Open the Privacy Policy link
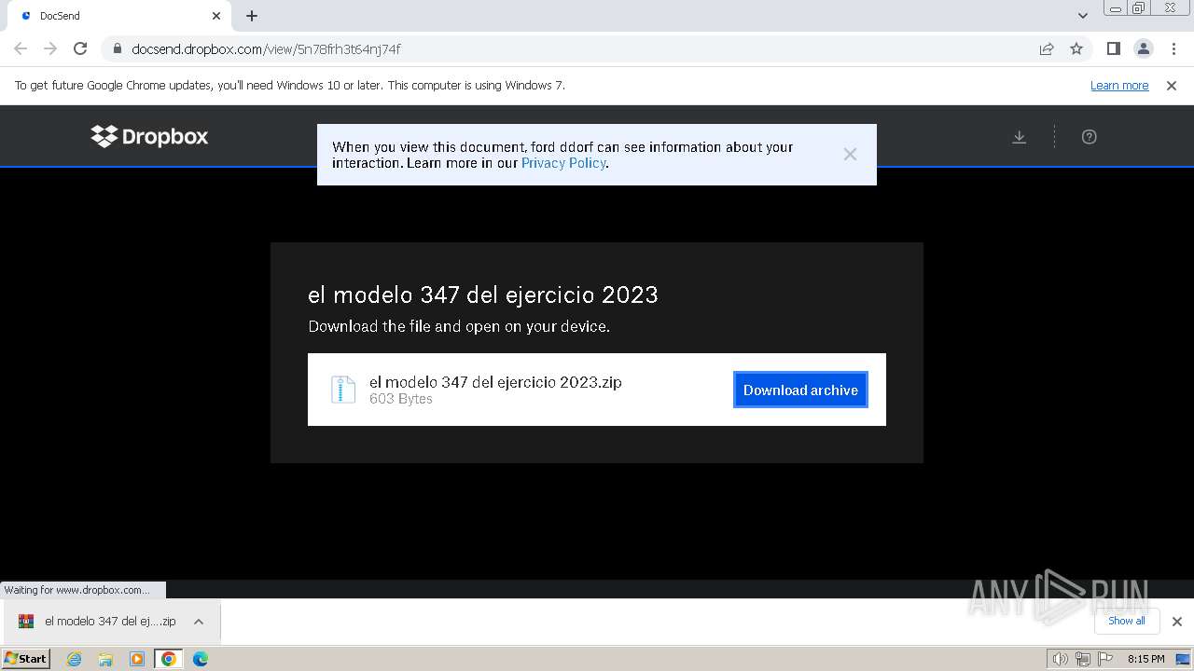1194x671 pixels. point(563,163)
